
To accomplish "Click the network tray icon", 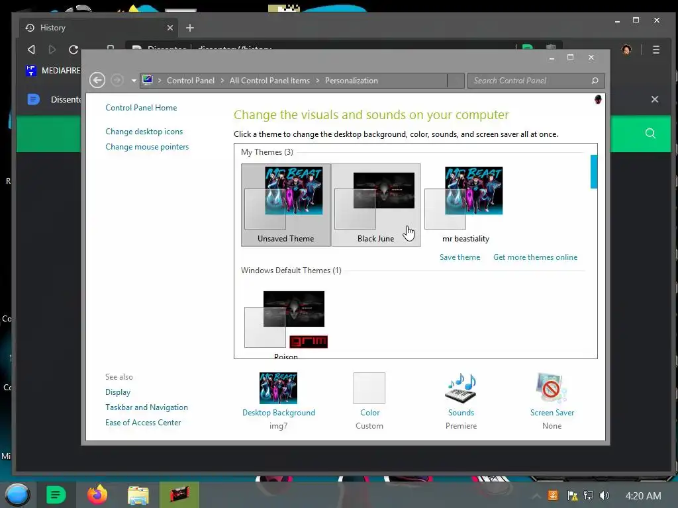I will coord(589,495).
